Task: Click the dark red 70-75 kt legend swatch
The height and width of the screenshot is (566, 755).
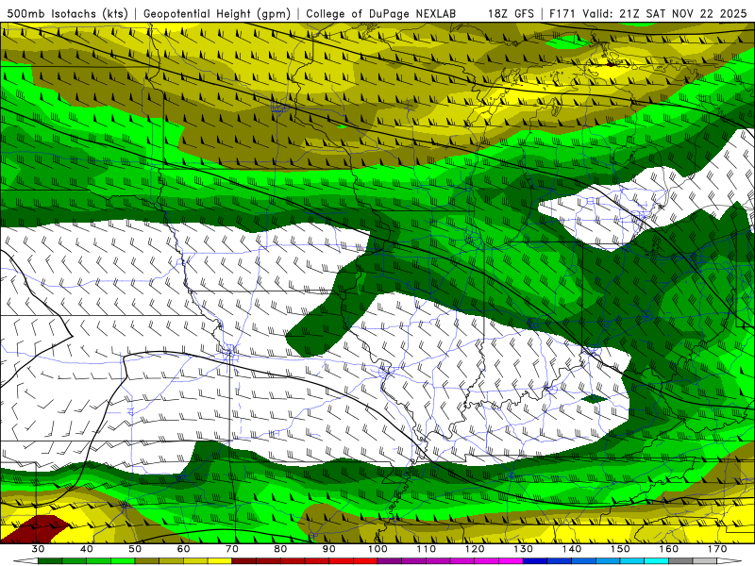Action: (x=244, y=561)
